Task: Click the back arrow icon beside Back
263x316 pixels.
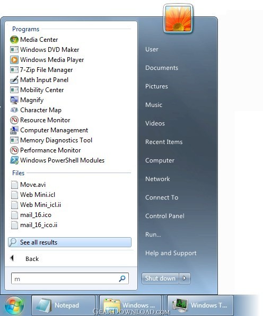Action: [12, 258]
